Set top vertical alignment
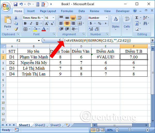This screenshot has height=133, width=155. tap(61, 17)
